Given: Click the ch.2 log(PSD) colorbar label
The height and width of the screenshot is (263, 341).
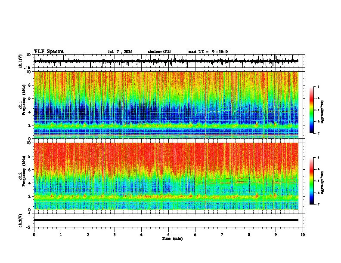Looking at the screenshot, I should [322, 183].
